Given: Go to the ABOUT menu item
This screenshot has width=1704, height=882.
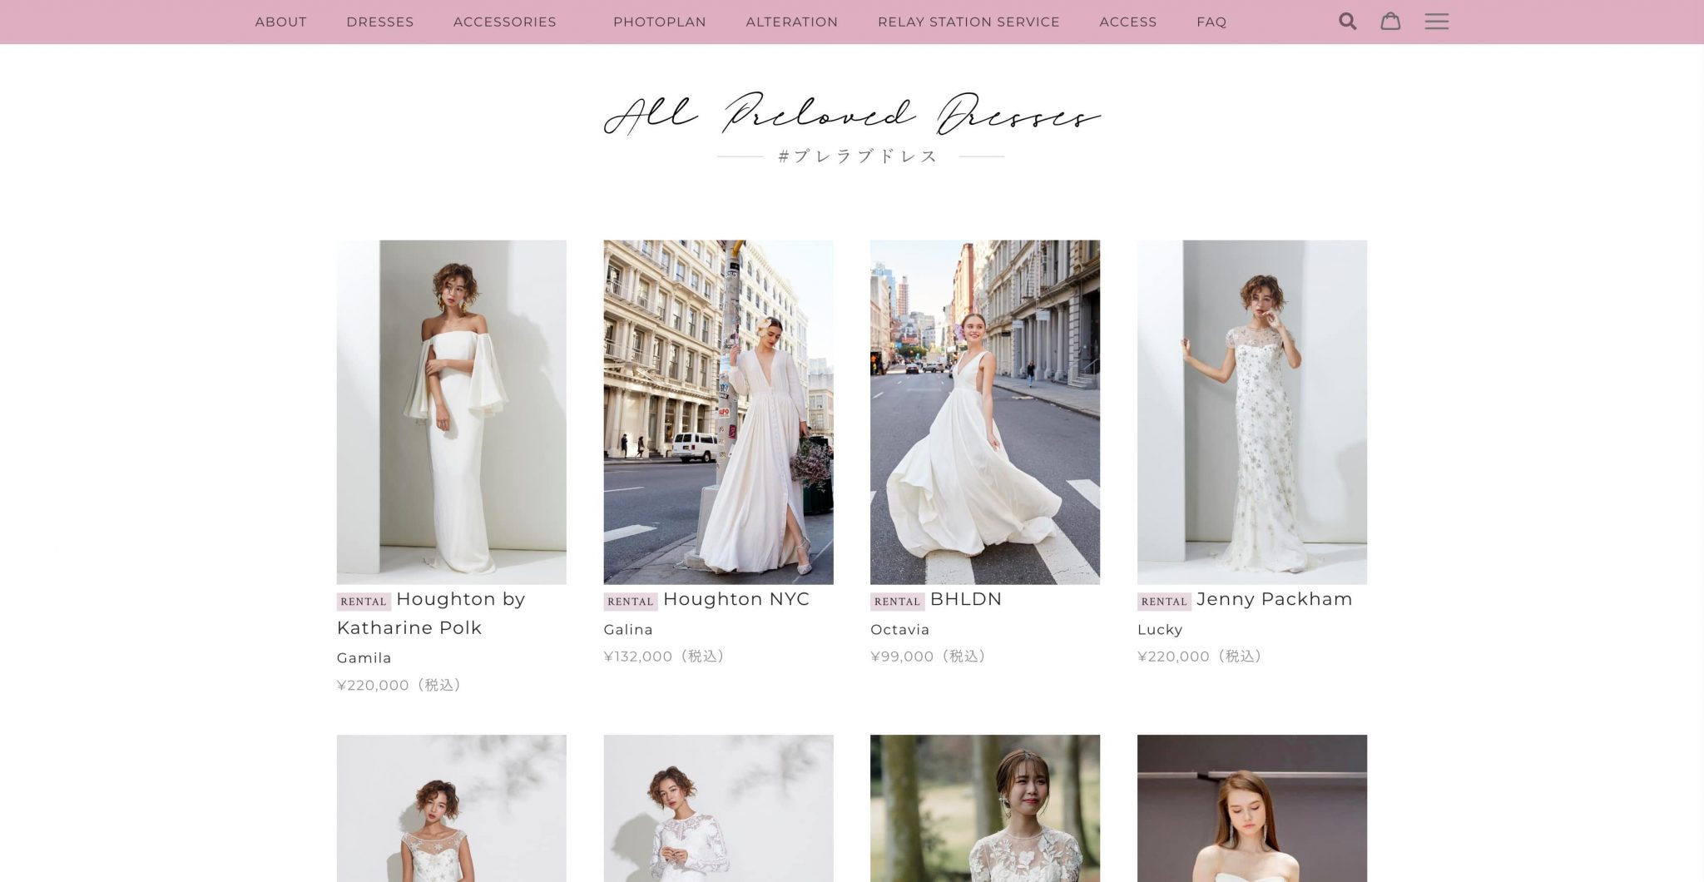Looking at the screenshot, I should (x=280, y=22).
